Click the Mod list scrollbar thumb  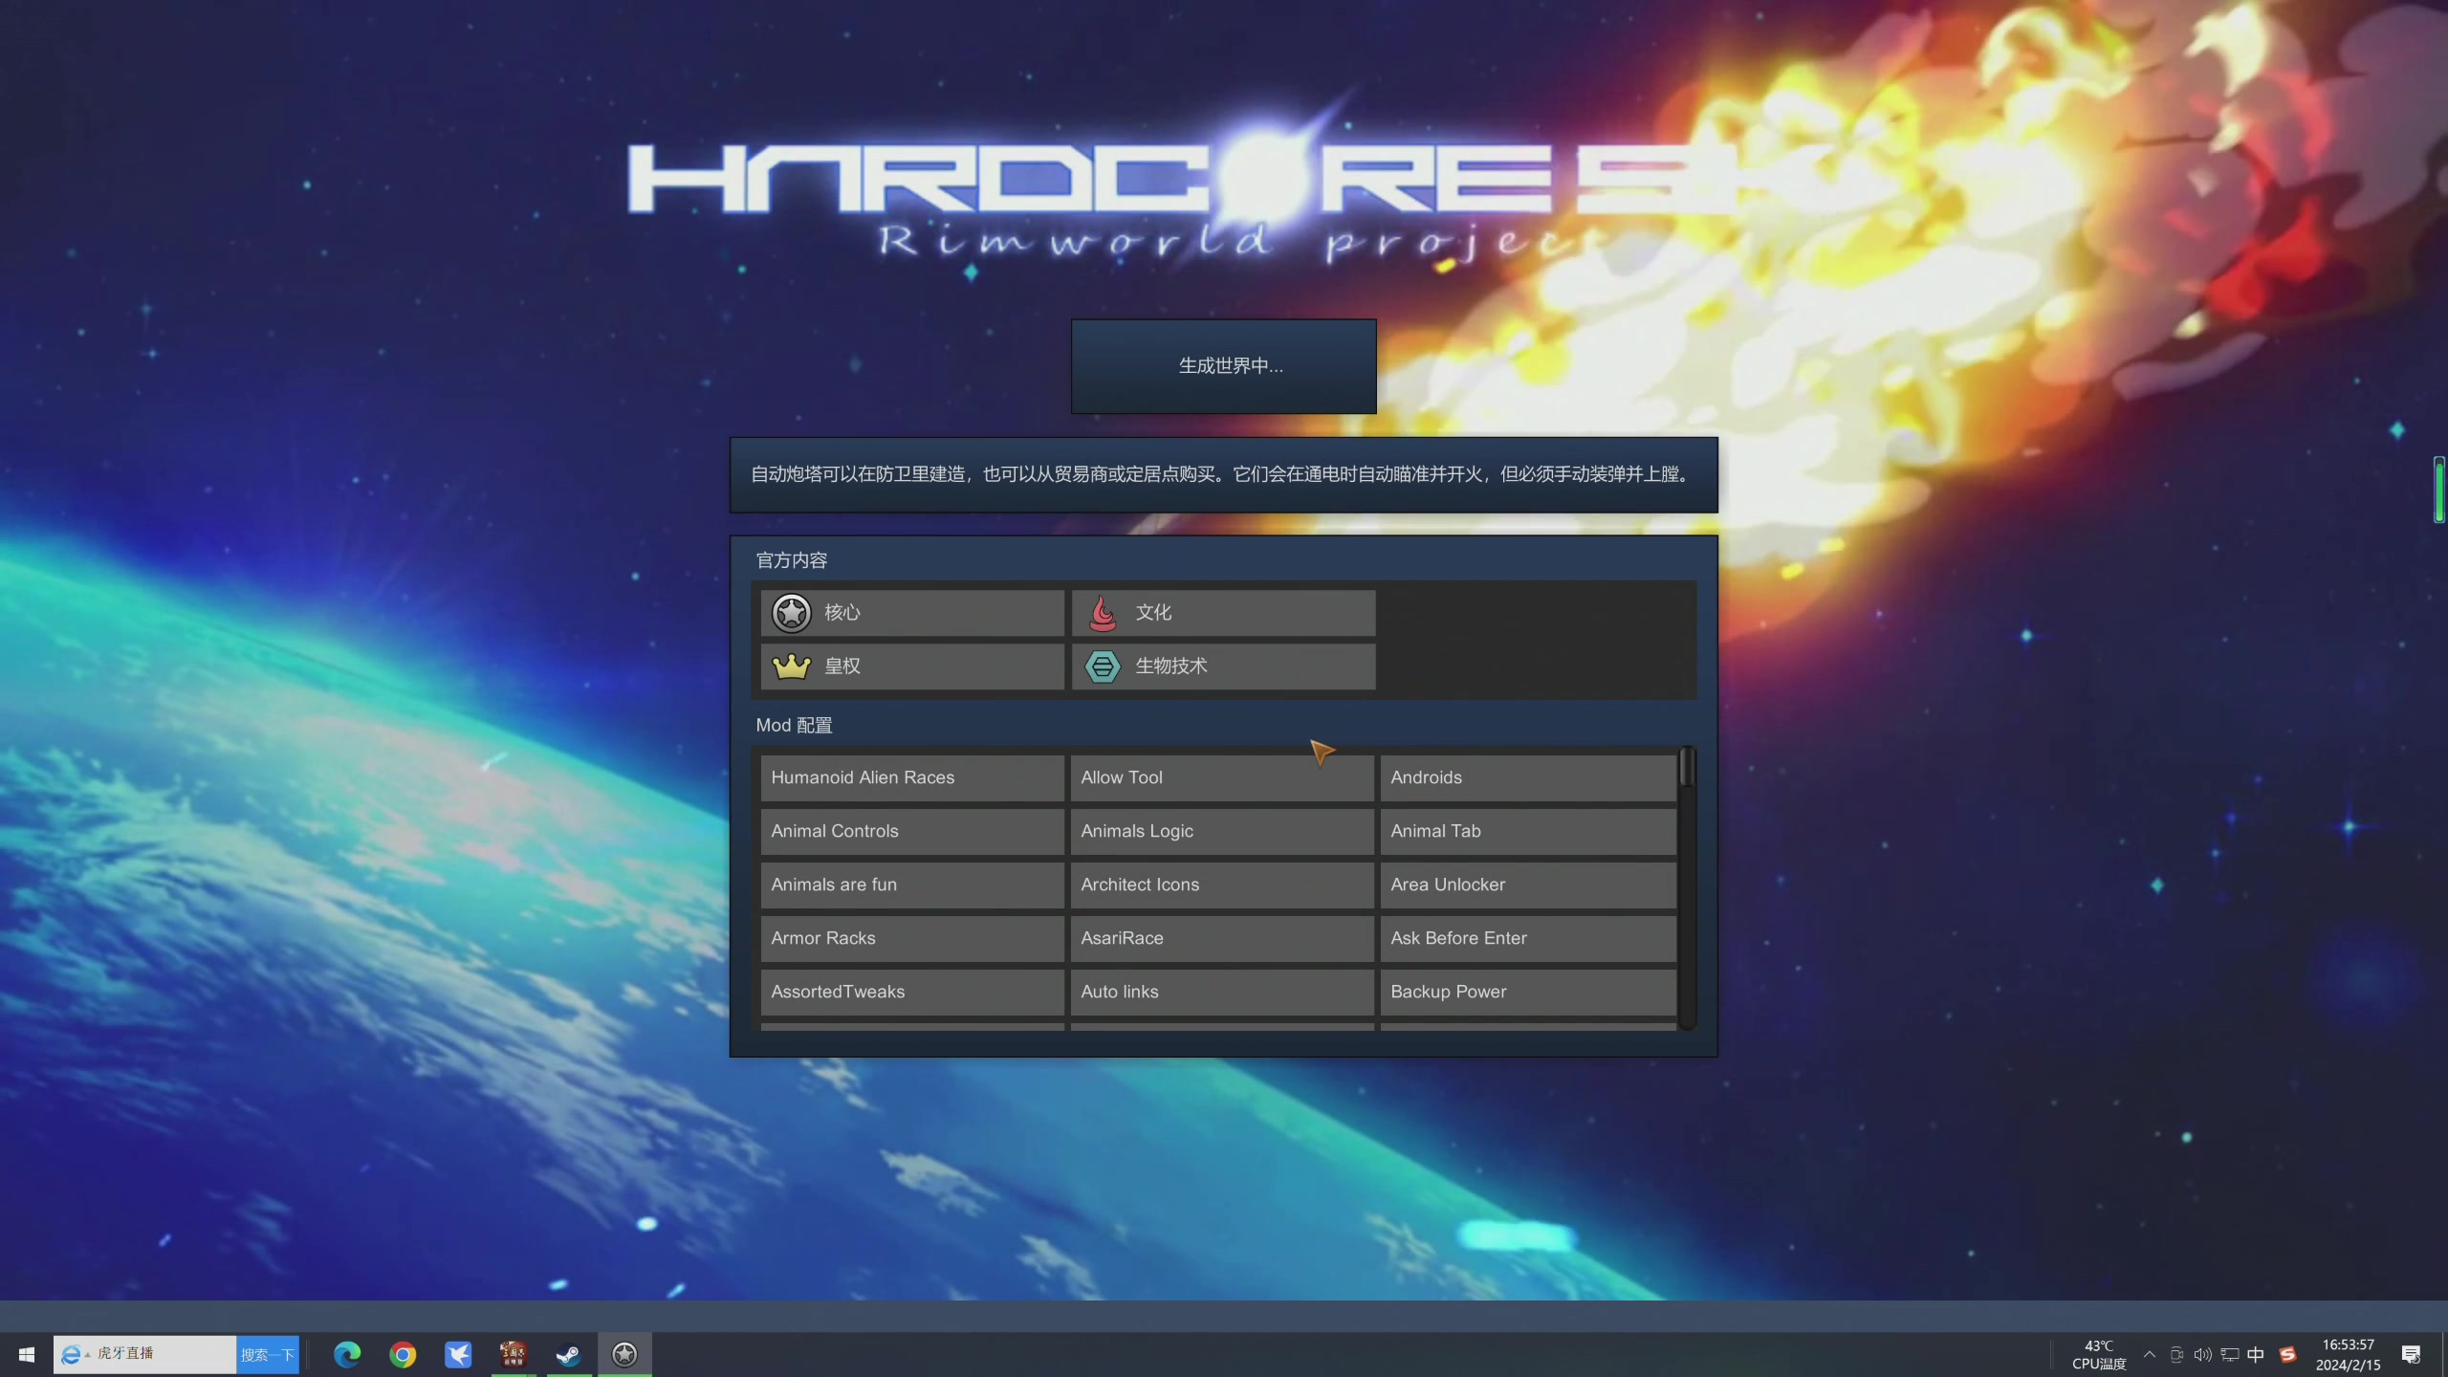point(1687,767)
